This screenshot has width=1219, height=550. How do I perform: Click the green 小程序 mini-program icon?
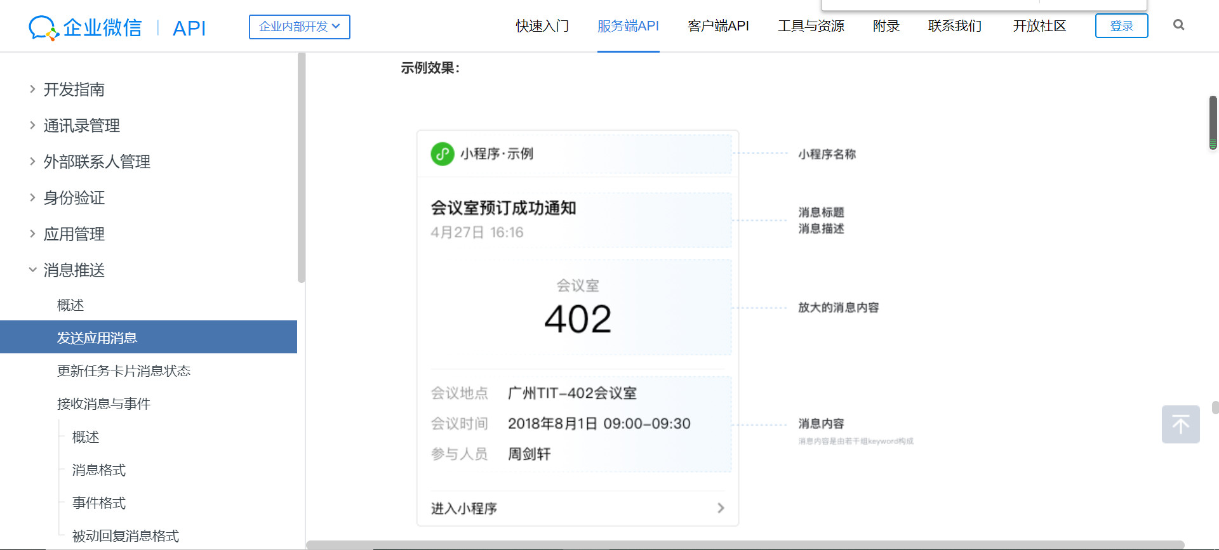443,154
